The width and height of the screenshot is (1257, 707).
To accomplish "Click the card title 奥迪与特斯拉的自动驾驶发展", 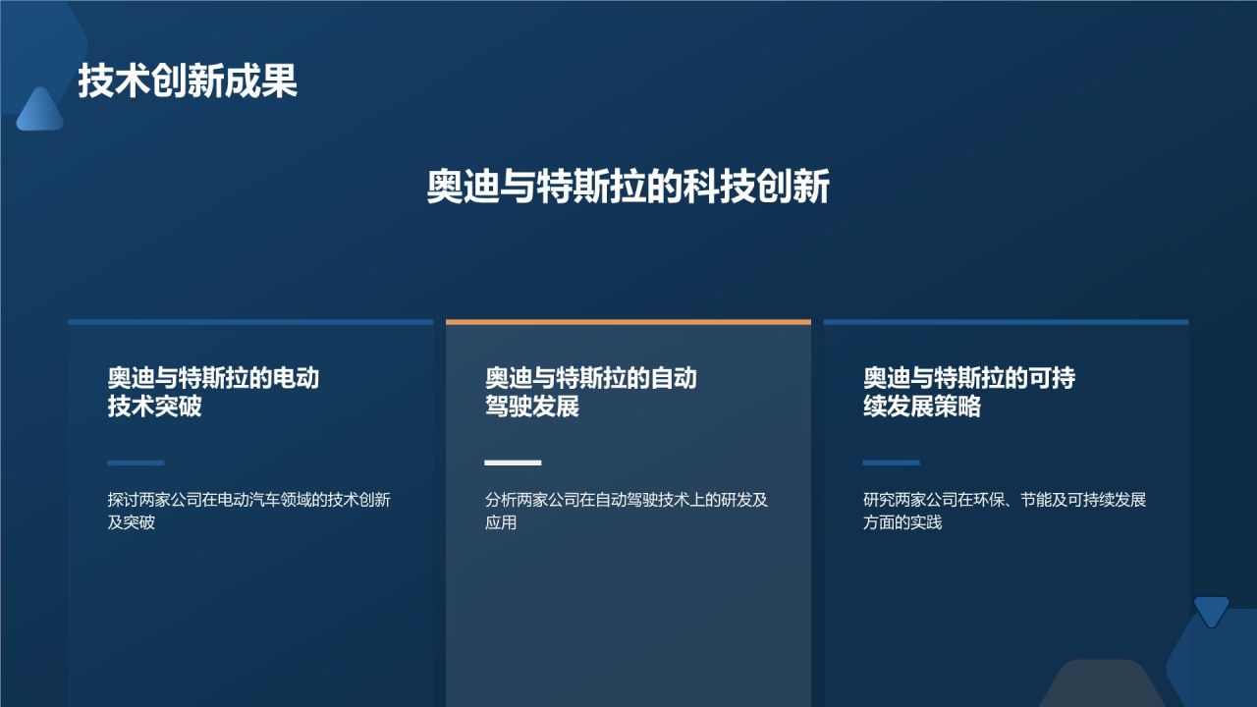I will (x=591, y=392).
